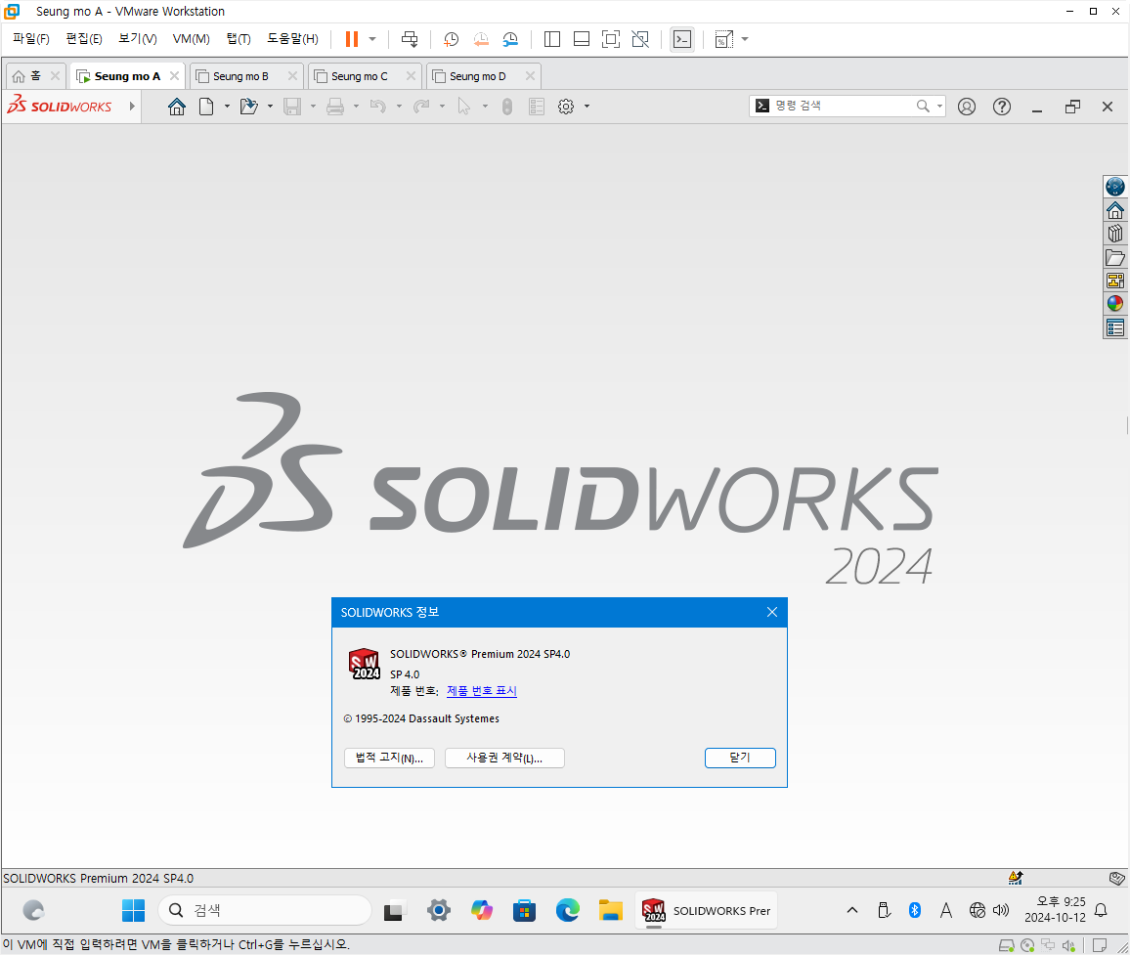Show hidden system tray icons chevron
Screen dimensions: 1130x955
pyautogui.click(x=851, y=910)
